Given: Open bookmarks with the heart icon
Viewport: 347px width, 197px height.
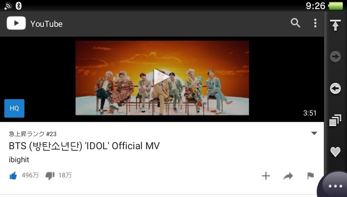Looking at the screenshot, I should point(335,152).
